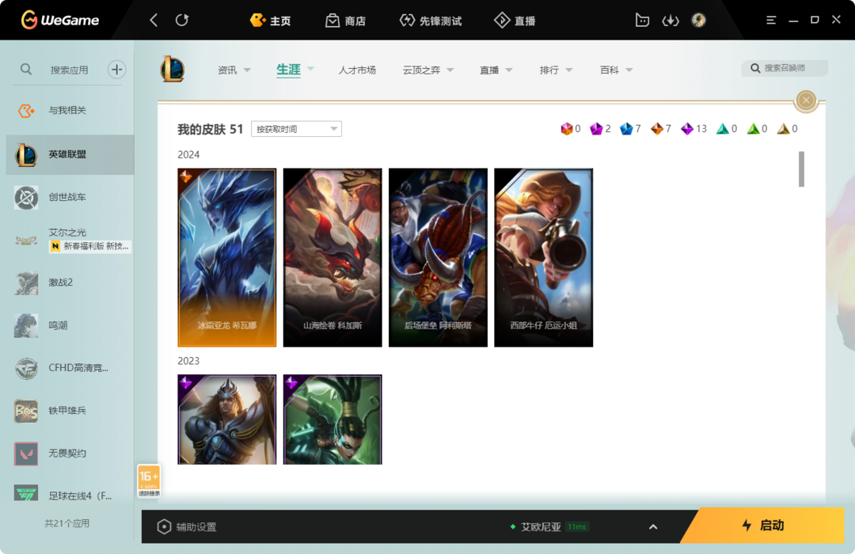Screen dimensions: 855x554
Task: Select 创世战车 in the sidebar
Action: pos(70,197)
